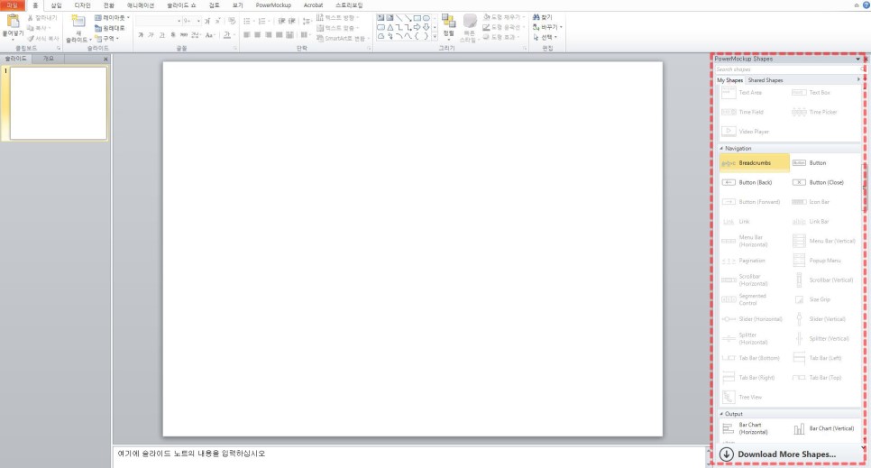Click the Search shapes field

click(x=784, y=69)
